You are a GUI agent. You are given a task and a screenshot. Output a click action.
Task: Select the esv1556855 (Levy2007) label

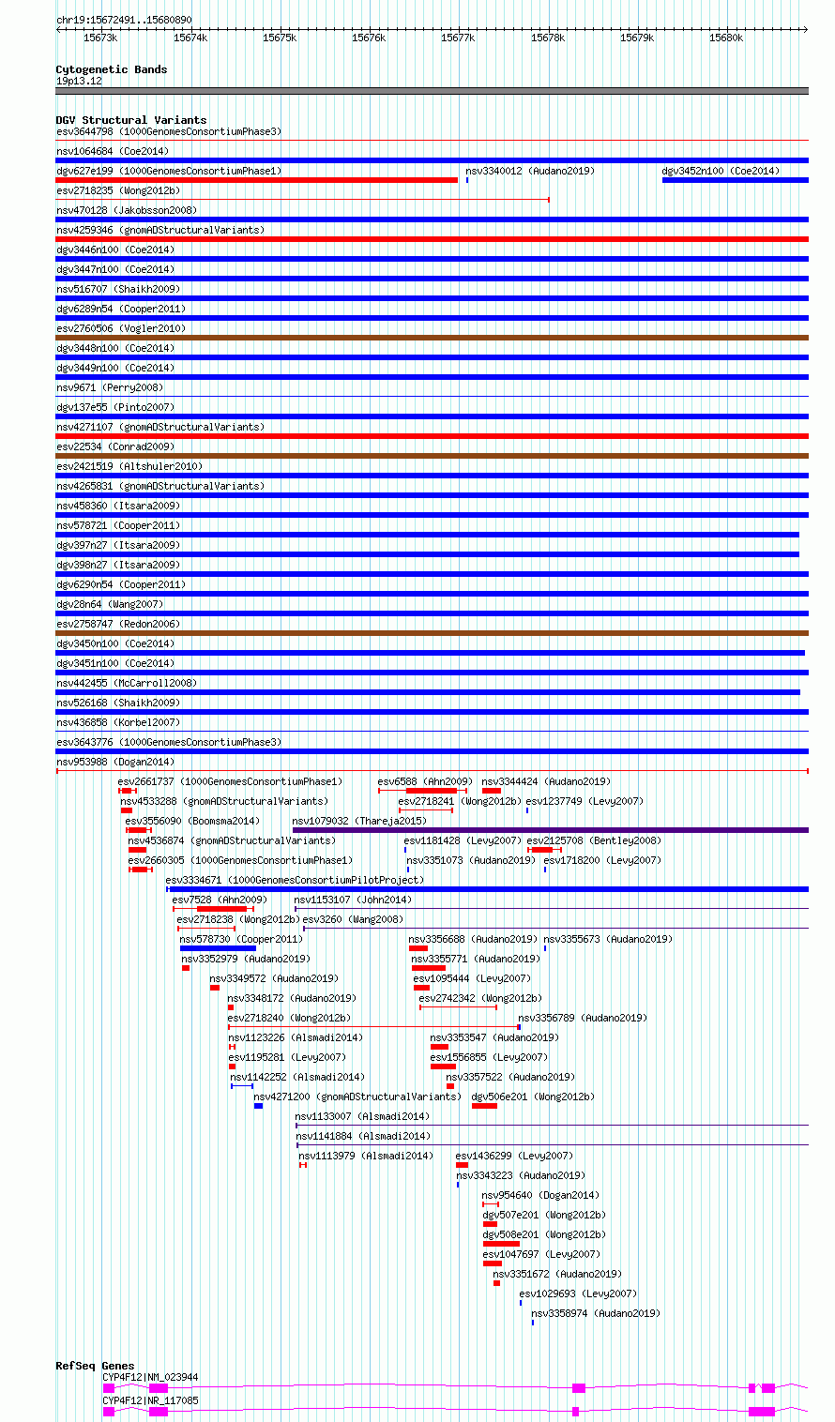coord(489,1058)
